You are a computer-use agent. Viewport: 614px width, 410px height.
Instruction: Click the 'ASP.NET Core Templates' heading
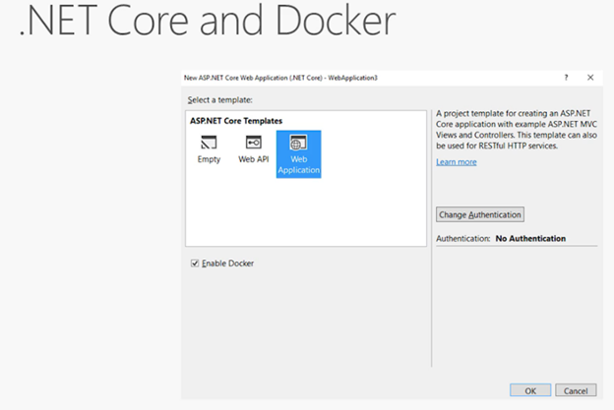point(236,121)
